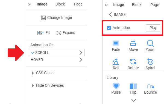Switch to the Block tab in left panel
The image size is (164, 104).
tap(60, 4)
